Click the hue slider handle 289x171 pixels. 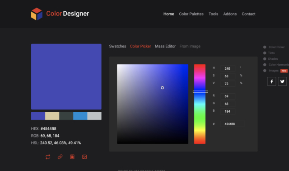(200, 91)
